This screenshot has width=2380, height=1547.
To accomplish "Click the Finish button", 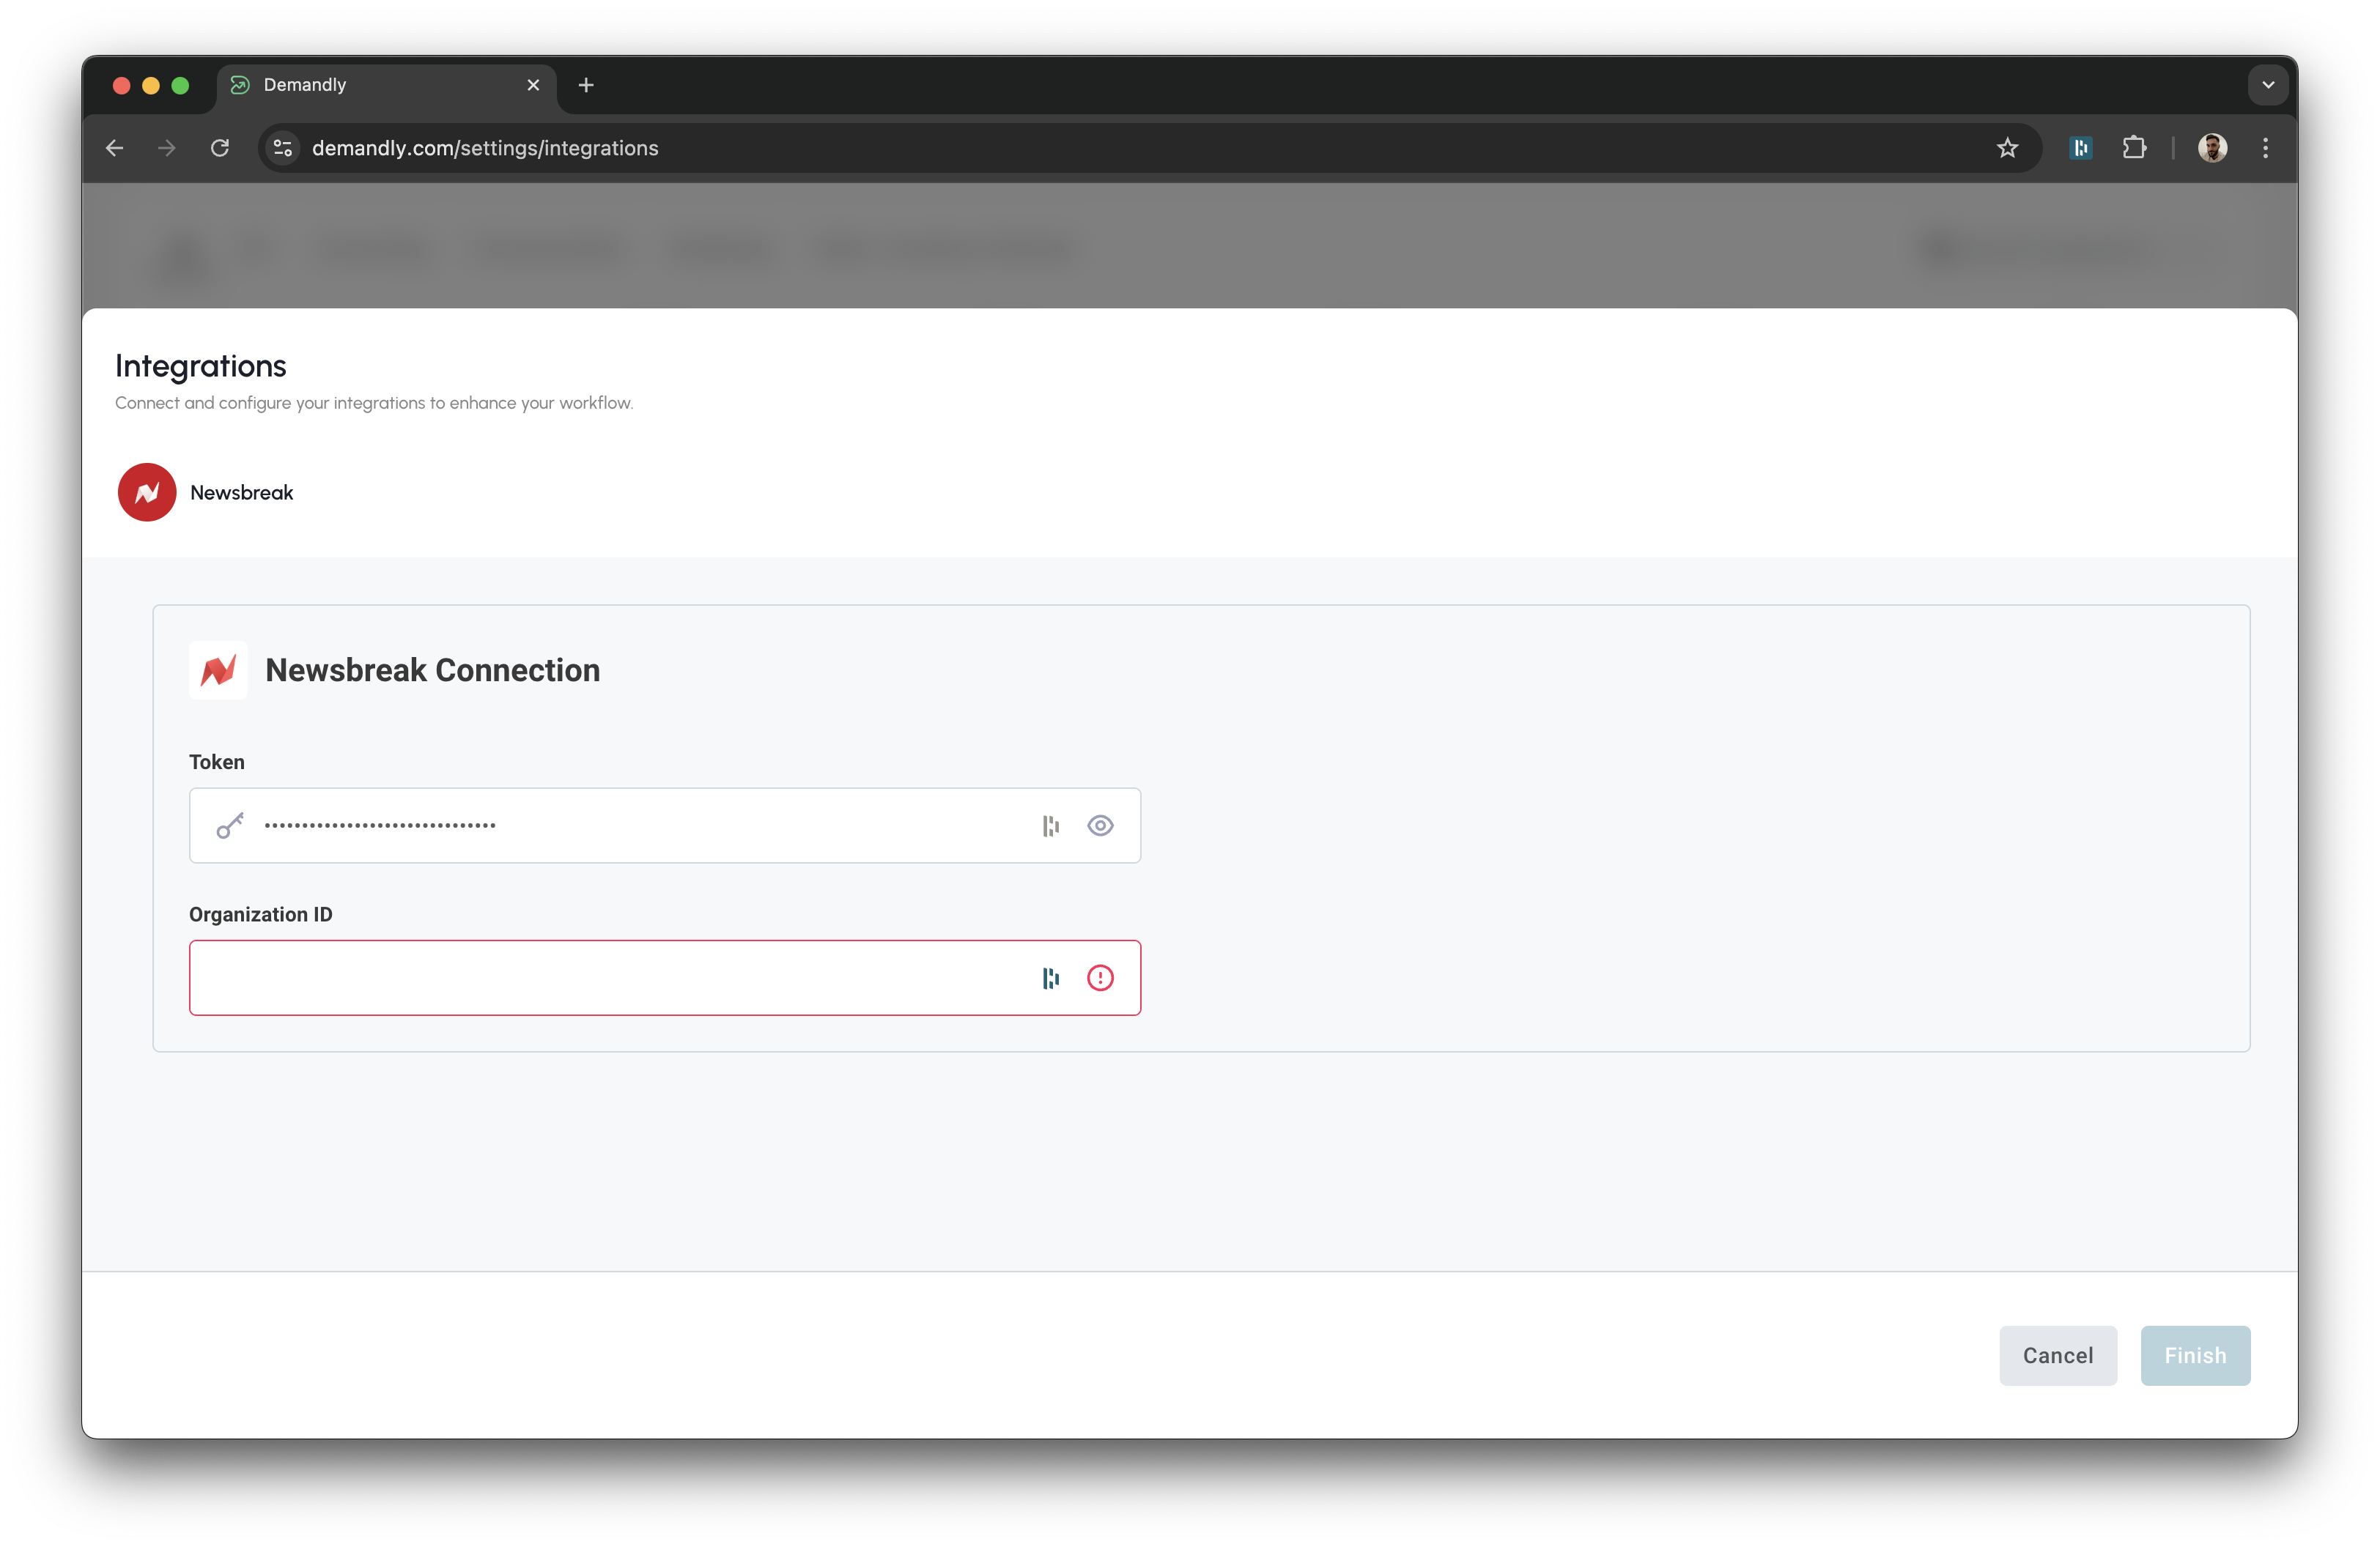I will [x=2195, y=1355].
